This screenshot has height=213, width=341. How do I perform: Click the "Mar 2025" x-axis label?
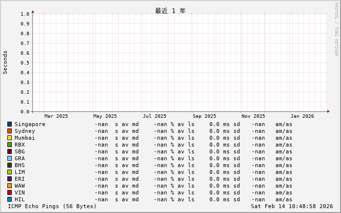(56, 116)
